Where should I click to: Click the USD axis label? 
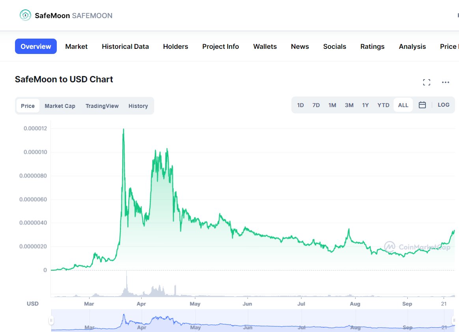click(x=32, y=304)
